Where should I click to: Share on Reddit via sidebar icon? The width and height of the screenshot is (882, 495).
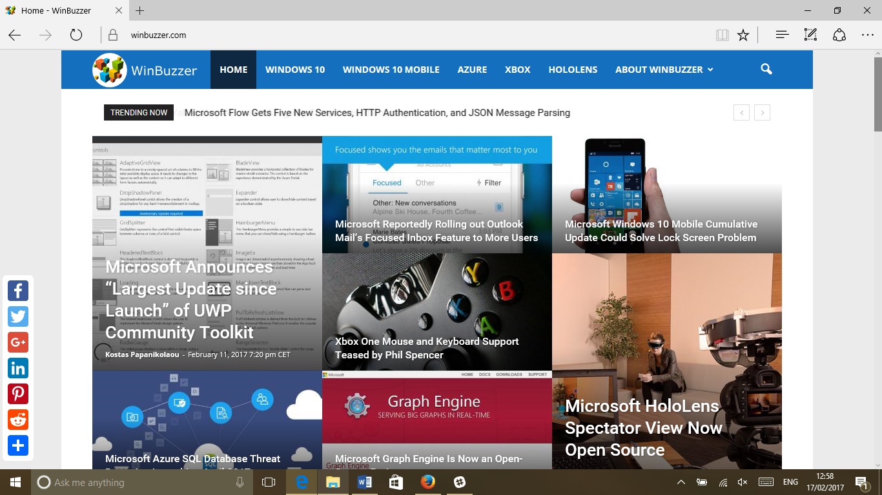(x=18, y=420)
